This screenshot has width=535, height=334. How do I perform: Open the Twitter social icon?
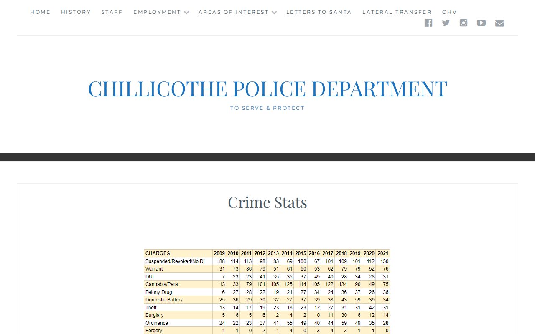(x=446, y=23)
